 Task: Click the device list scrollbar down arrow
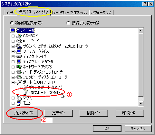(141, 104)
